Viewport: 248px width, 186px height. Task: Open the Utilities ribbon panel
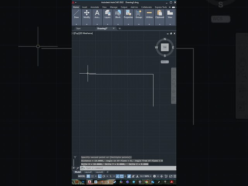coord(149,17)
